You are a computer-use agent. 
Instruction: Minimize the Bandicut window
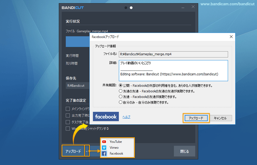point(183,7)
